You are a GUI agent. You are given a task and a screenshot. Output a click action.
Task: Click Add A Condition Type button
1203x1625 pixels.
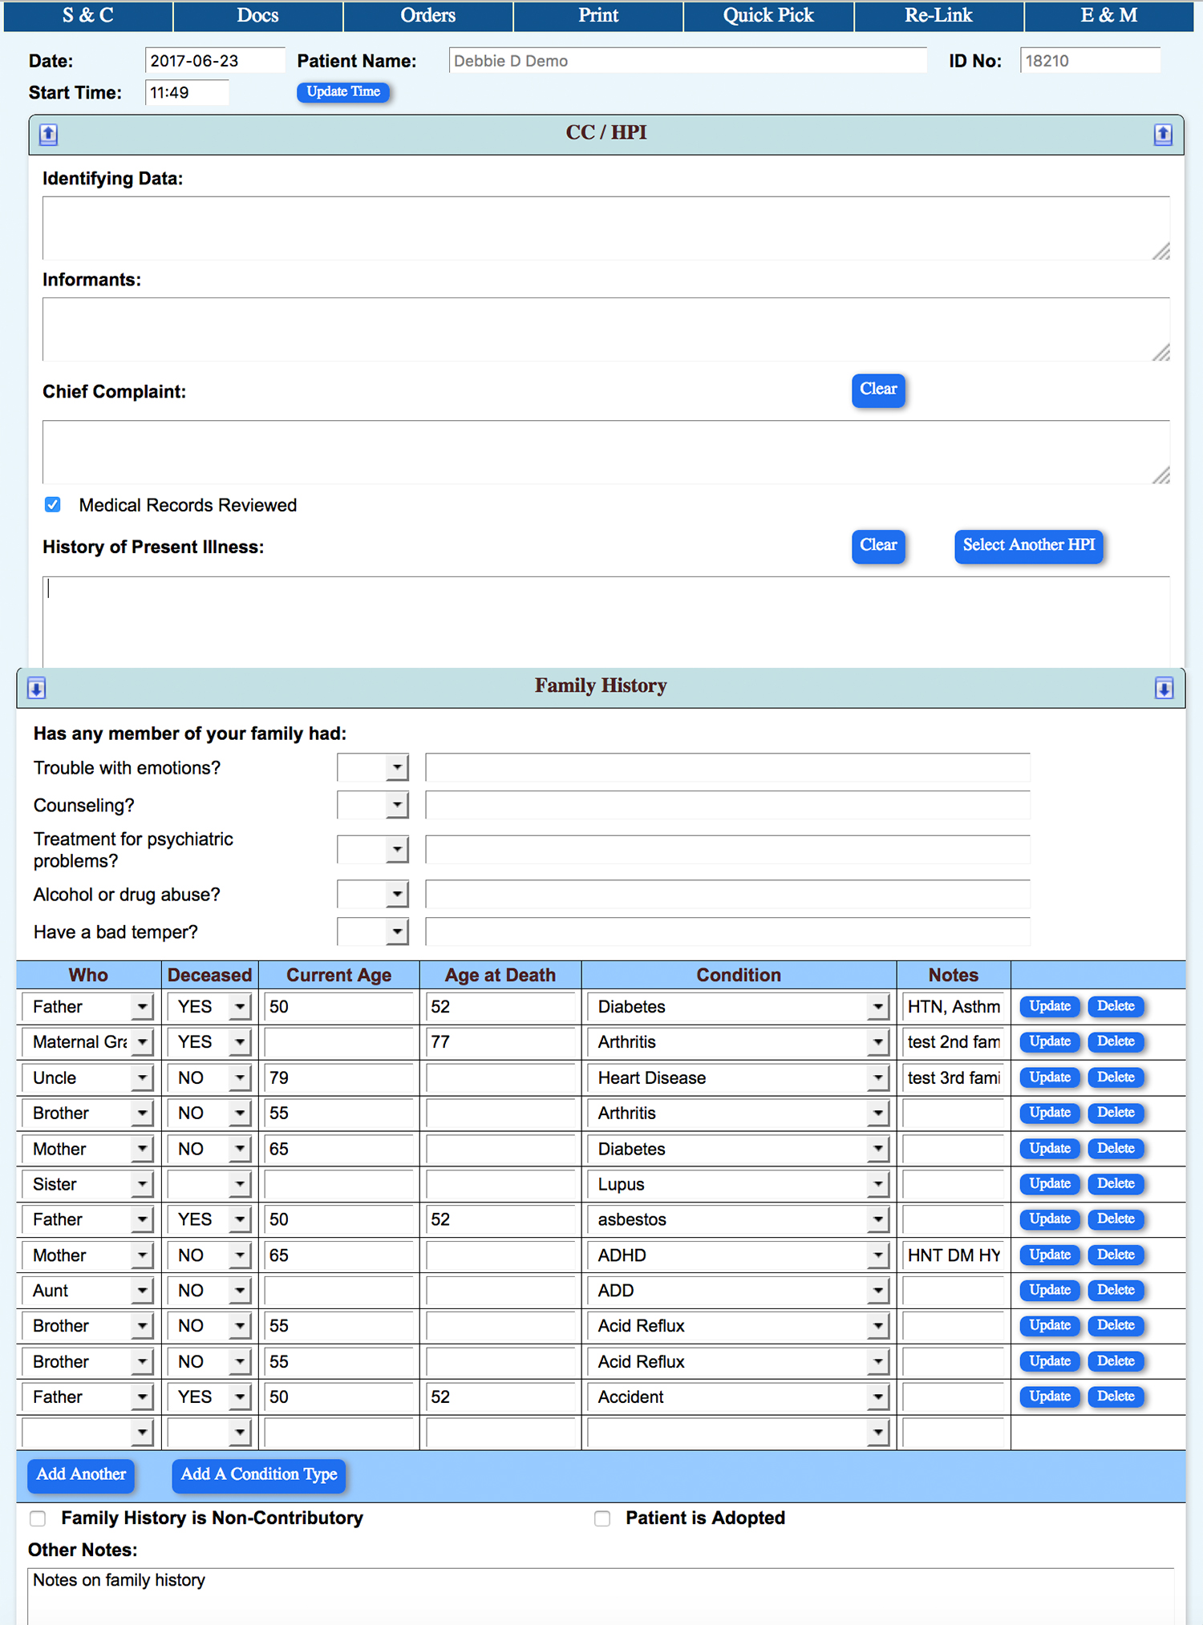coord(258,1475)
